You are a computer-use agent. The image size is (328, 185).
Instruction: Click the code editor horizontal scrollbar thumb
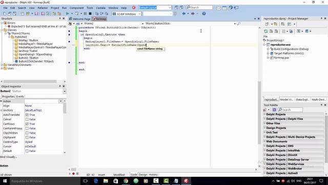[x=73, y=169]
